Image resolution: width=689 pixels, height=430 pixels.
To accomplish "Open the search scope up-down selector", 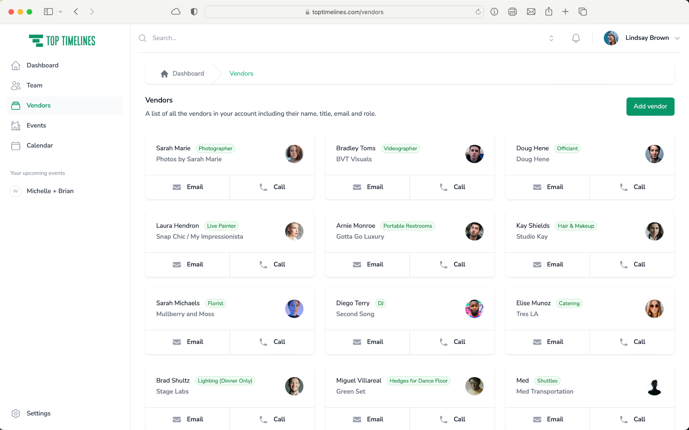I will coord(551,38).
